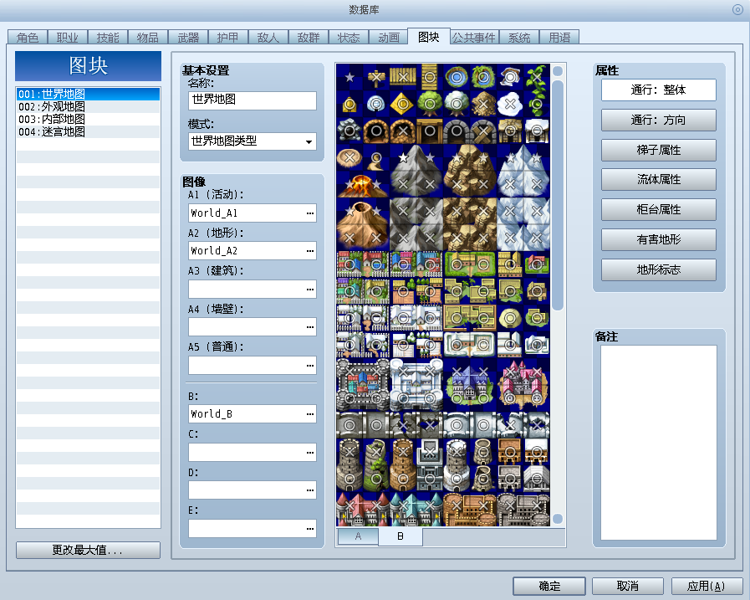
Task: Switch to the 系统 tab
Action: click(x=519, y=38)
